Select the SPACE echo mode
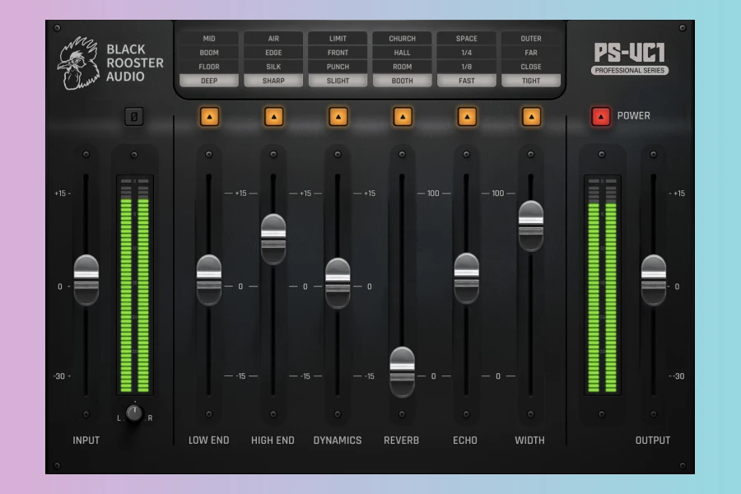 467,39
